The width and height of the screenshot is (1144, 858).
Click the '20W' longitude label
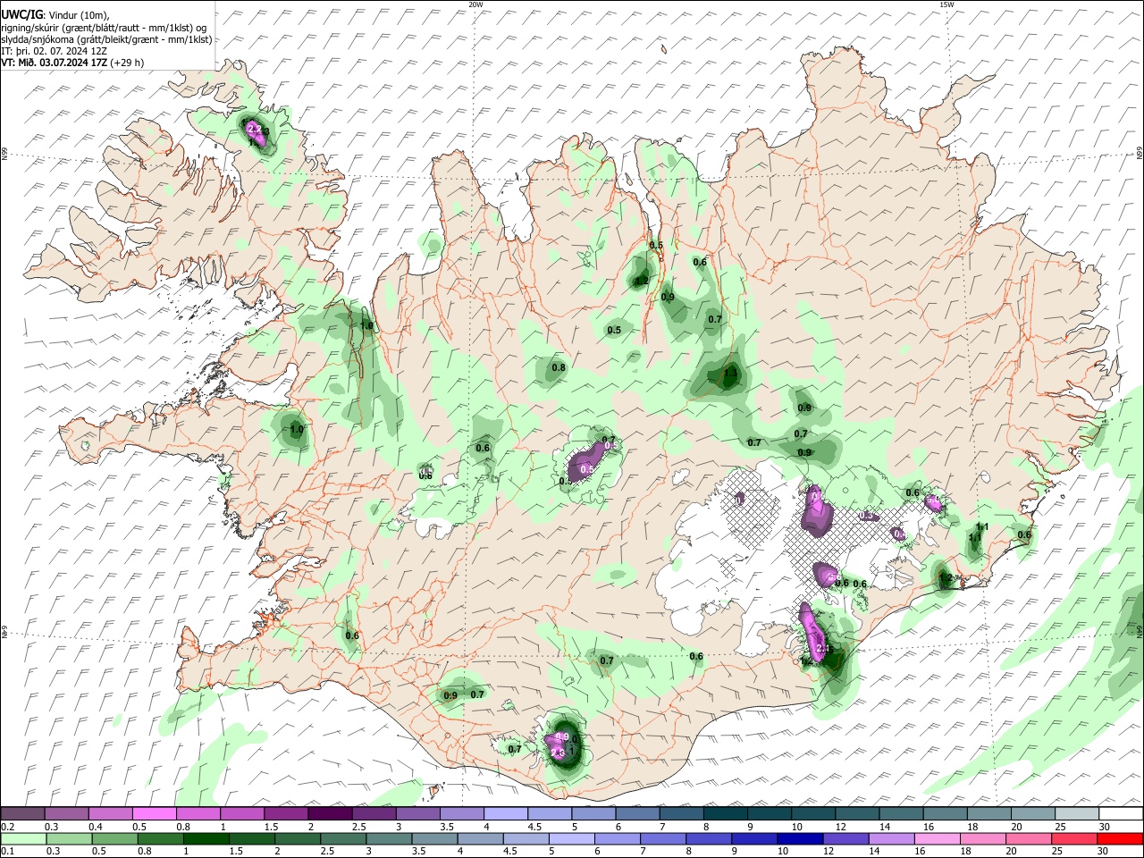point(475,4)
